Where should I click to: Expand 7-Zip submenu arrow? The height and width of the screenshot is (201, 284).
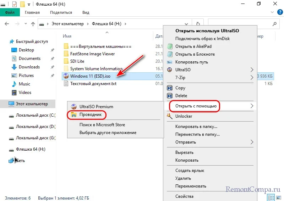(x=252, y=77)
